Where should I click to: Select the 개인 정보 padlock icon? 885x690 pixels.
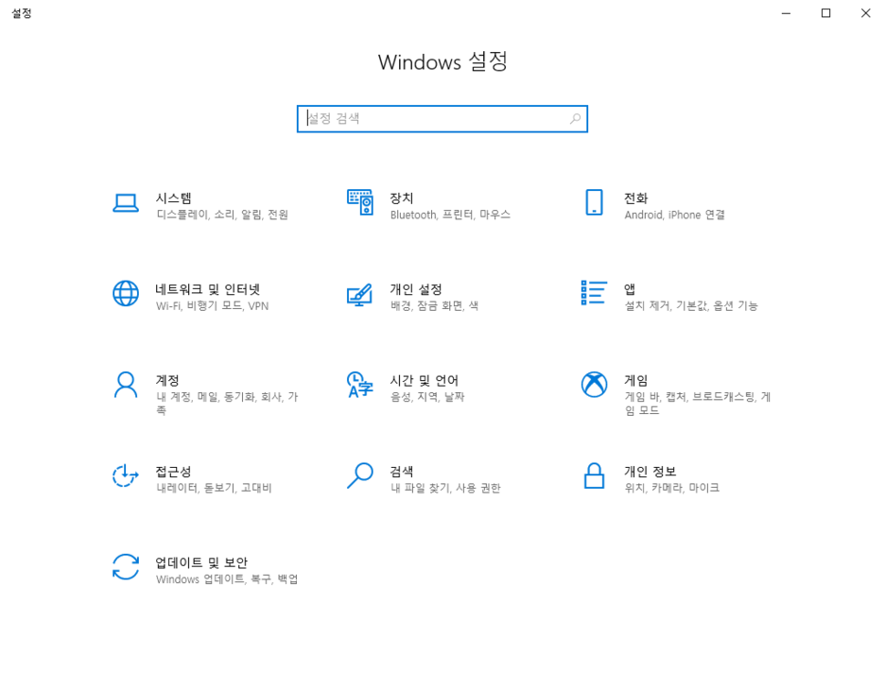click(x=594, y=475)
